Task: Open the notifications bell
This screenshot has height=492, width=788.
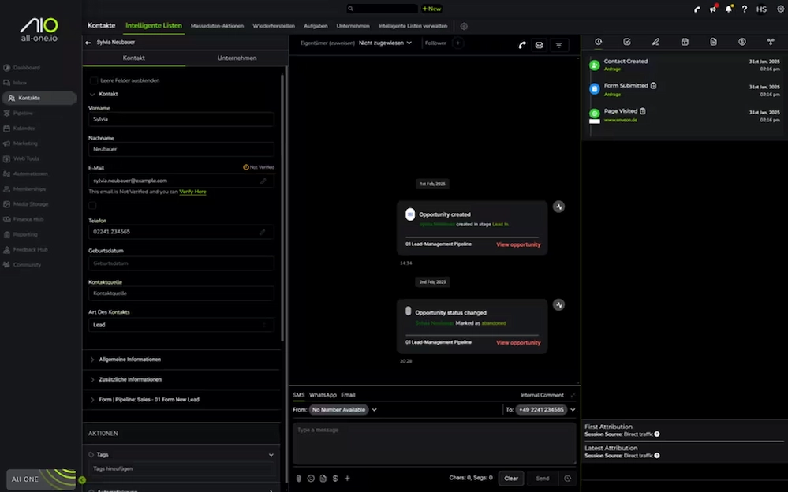Action: point(728,9)
